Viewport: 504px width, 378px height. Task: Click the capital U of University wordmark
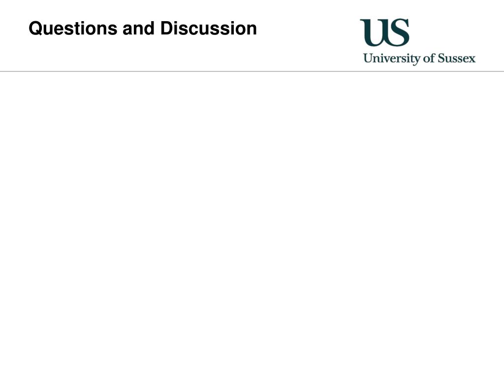tap(368, 58)
